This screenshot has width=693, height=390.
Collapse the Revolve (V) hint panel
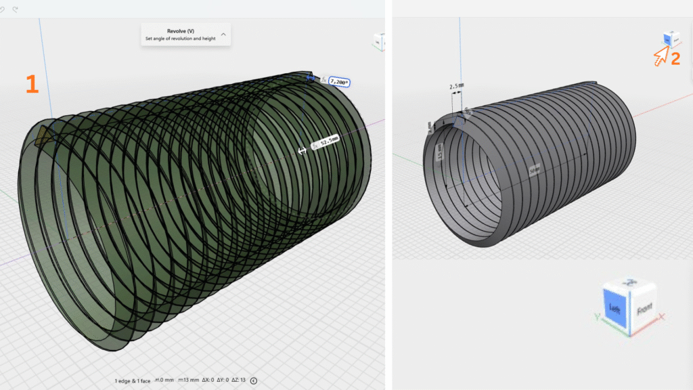pyautogui.click(x=223, y=34)
